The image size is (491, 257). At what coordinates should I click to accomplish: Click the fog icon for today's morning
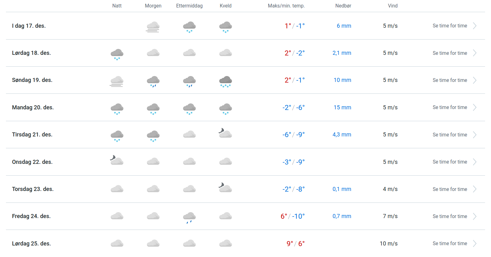pyautogui.click(x=153, y=26)
